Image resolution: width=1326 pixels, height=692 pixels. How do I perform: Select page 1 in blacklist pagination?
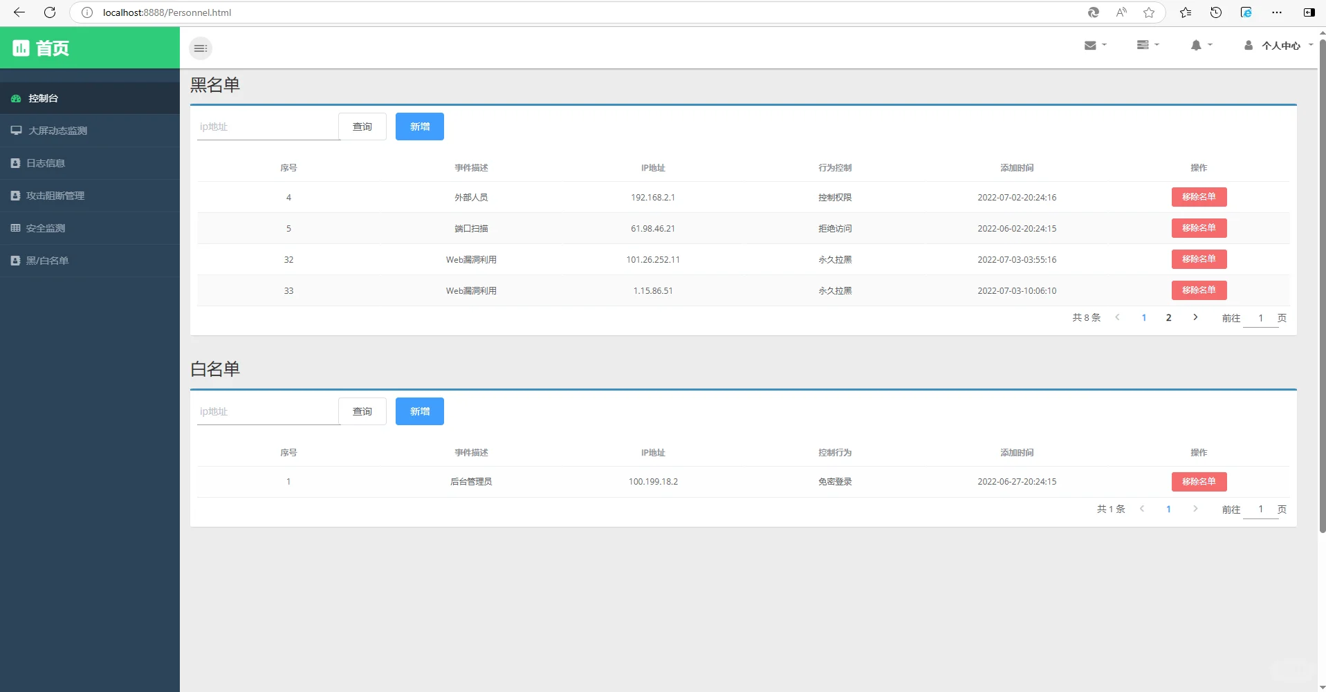(x=1144, y=318)
